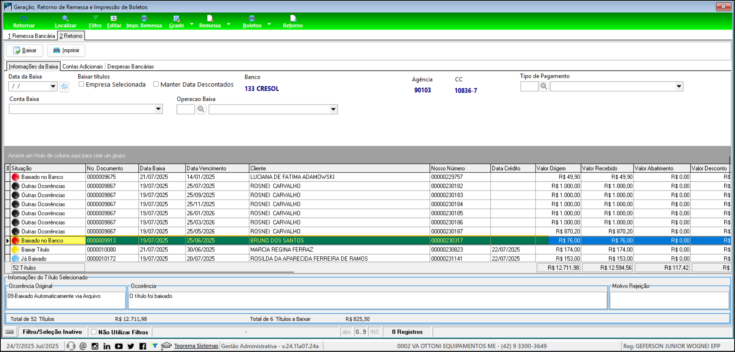Click the yellow Baixar Título status circle
Screen dimensions: 735x352
coord(15,249)
